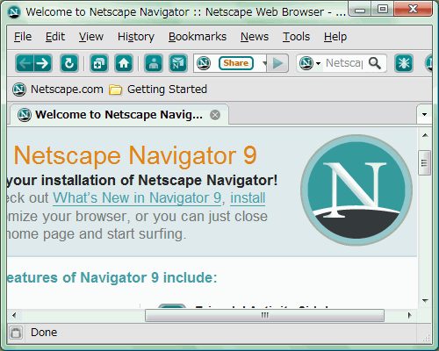
Task: Open the View menu
Action: tap(91, 37)
